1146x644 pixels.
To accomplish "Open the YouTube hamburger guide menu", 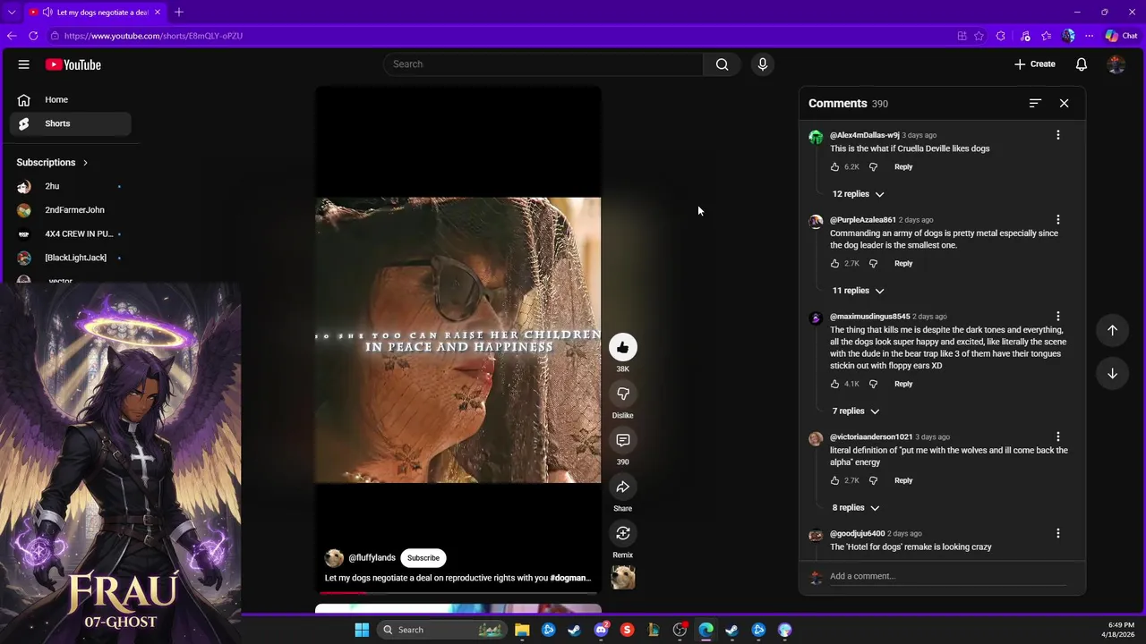I will click(24, 64).
